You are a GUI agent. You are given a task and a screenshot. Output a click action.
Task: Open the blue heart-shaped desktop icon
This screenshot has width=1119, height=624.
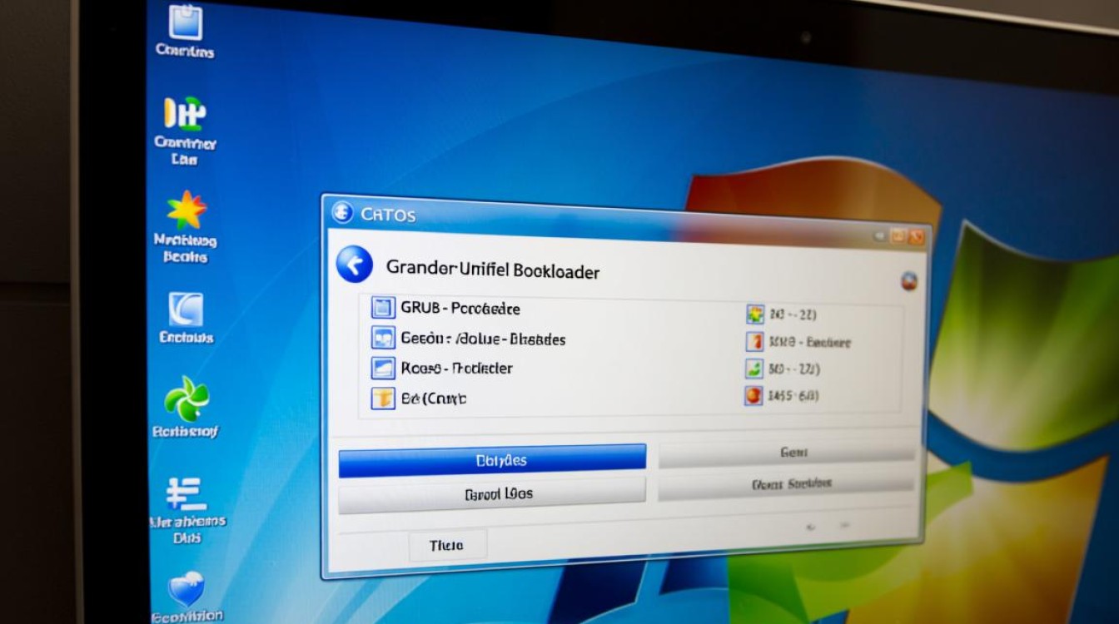pyautogui.click(x=186, y=589)
